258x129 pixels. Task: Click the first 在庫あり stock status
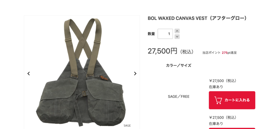[x=216, y=87]
